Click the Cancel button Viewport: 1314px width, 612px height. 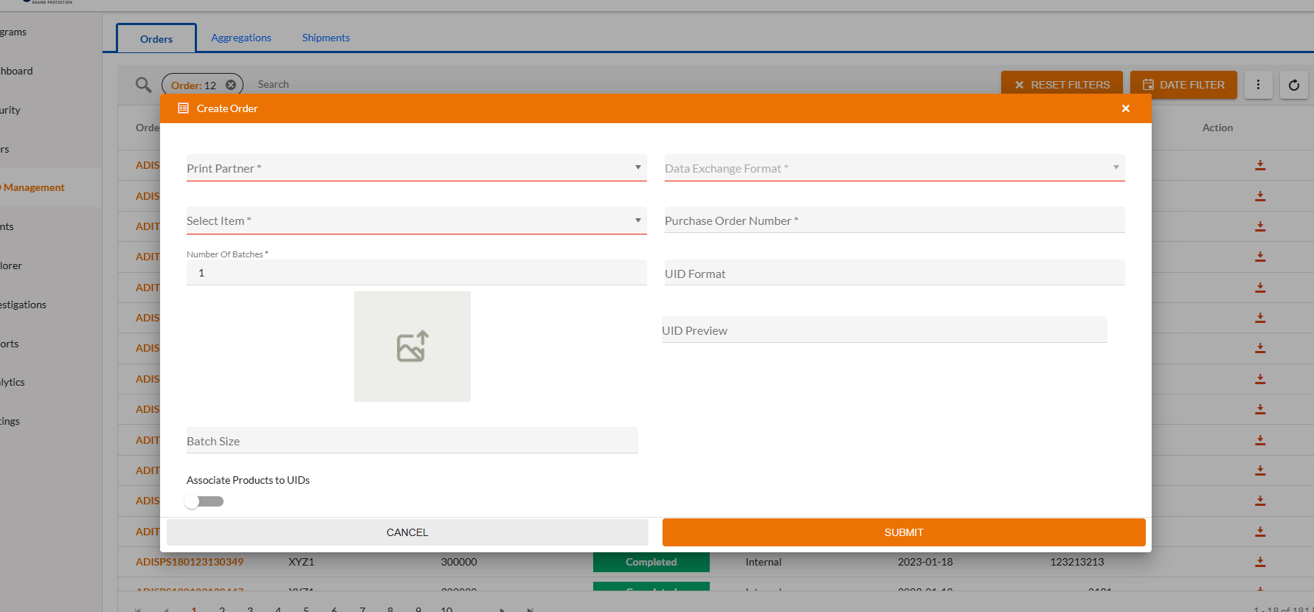407,532
